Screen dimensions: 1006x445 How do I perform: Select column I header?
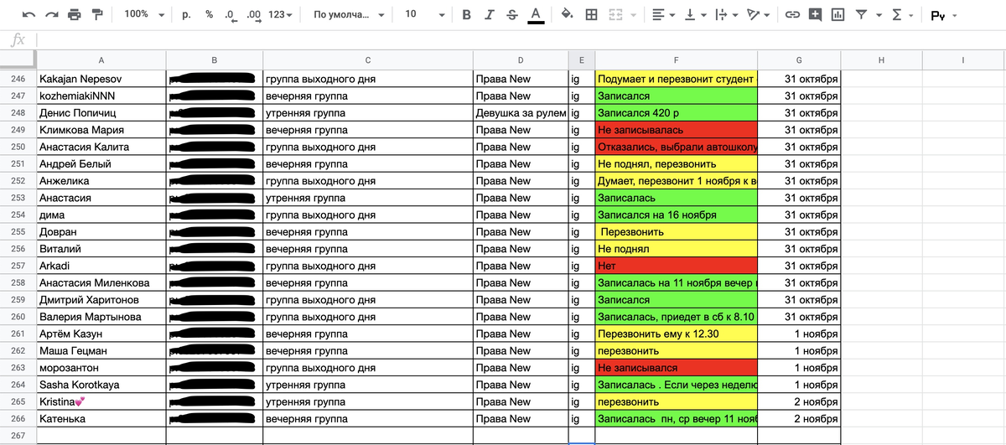tap(962, 60)
